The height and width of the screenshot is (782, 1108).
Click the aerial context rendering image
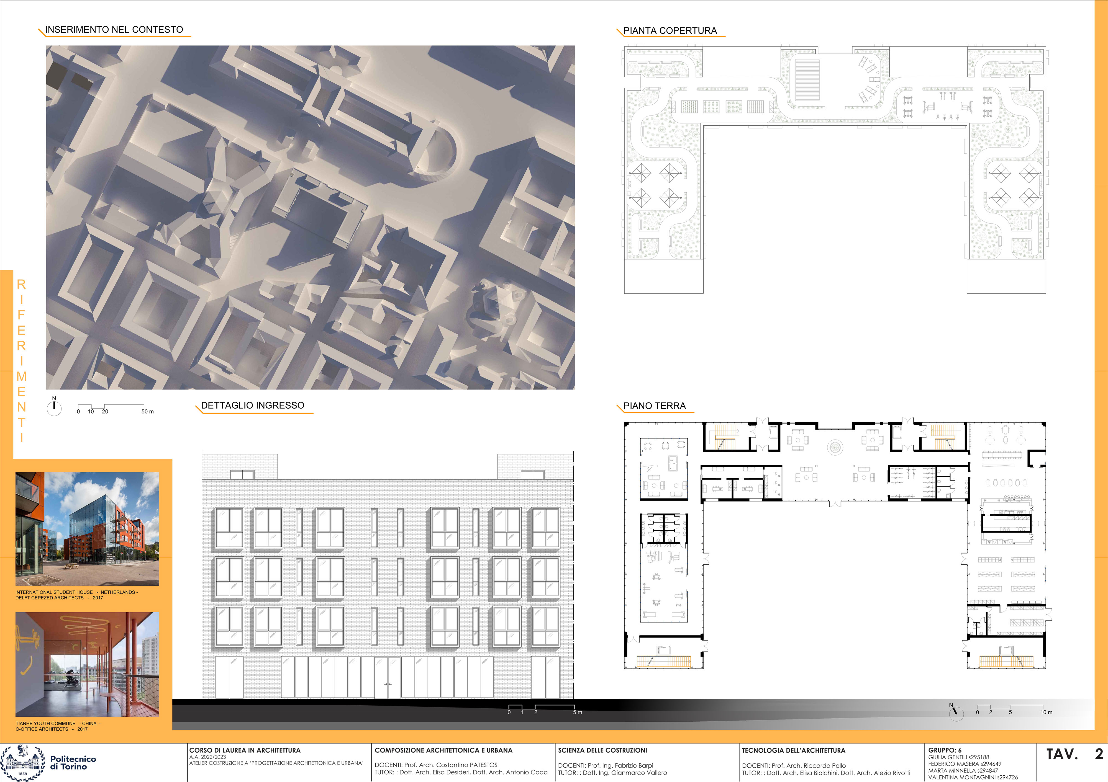310,217
